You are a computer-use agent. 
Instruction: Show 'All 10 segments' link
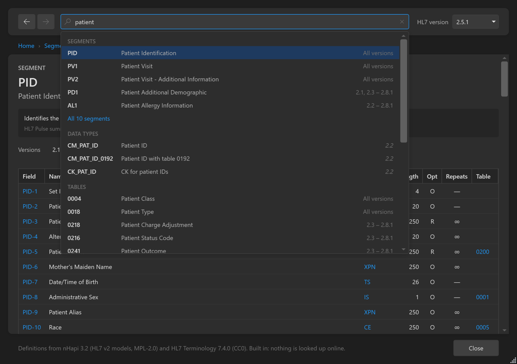coord(88,119)
